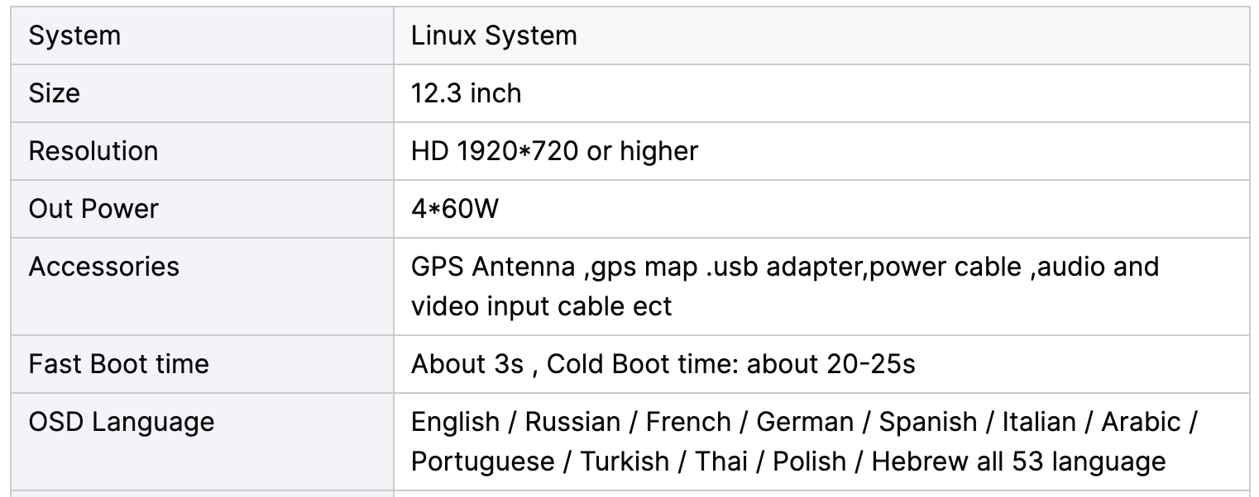Select the "Size" row label
The height and width of the screenshot is (497, 1259).
coord(55,93)
